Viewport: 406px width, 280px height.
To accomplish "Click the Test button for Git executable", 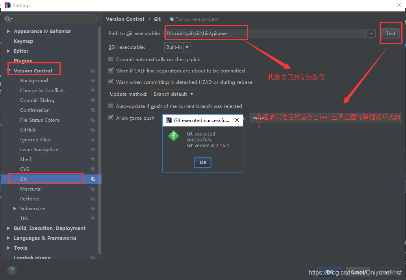I will click(391, 33).
